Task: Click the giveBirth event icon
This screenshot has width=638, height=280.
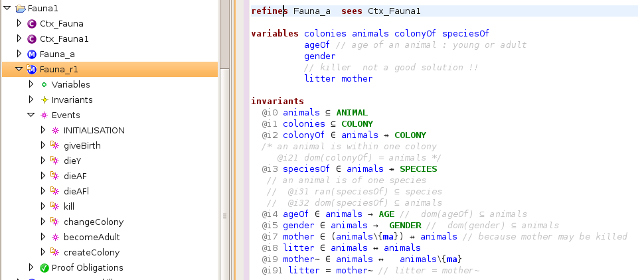Action: pos(55,146)
